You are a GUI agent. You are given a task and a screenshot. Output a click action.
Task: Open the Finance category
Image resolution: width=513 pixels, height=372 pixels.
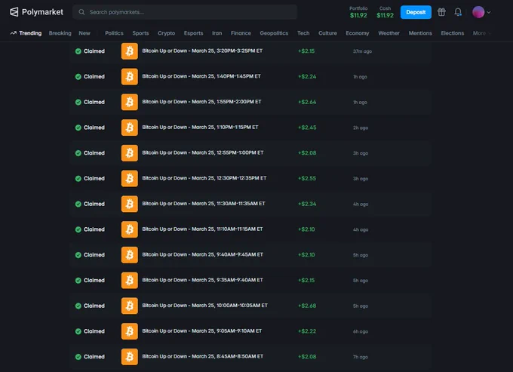(241, 33)
